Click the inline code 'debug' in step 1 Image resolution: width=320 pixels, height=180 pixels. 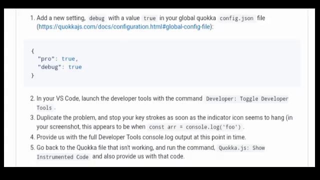[96, 18]
